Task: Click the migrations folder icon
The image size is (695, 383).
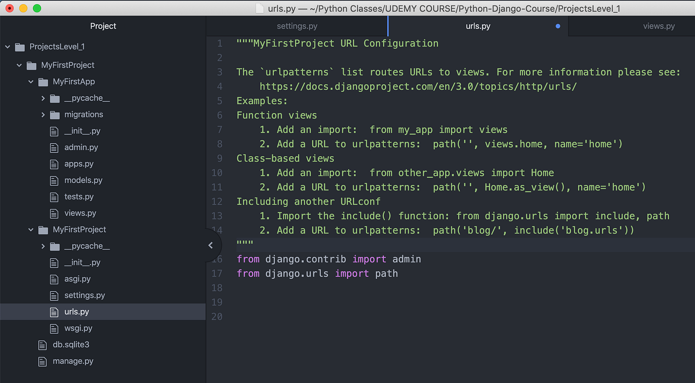Action: coord(55,114)
